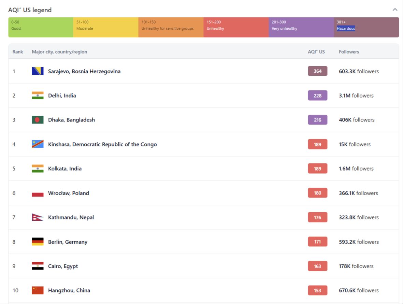Click the German flag beside Berlin

coord(38,242)
